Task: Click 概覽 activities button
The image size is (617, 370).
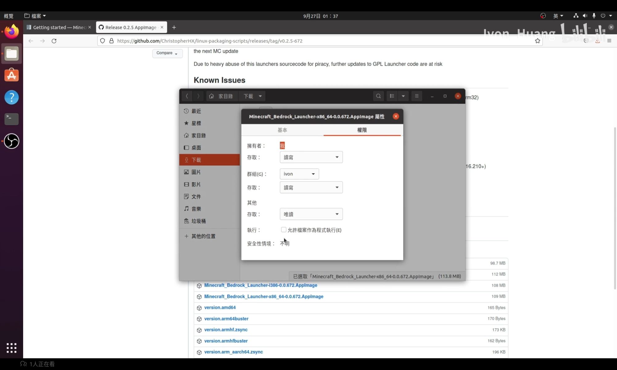Action: [x=9, y=16]
